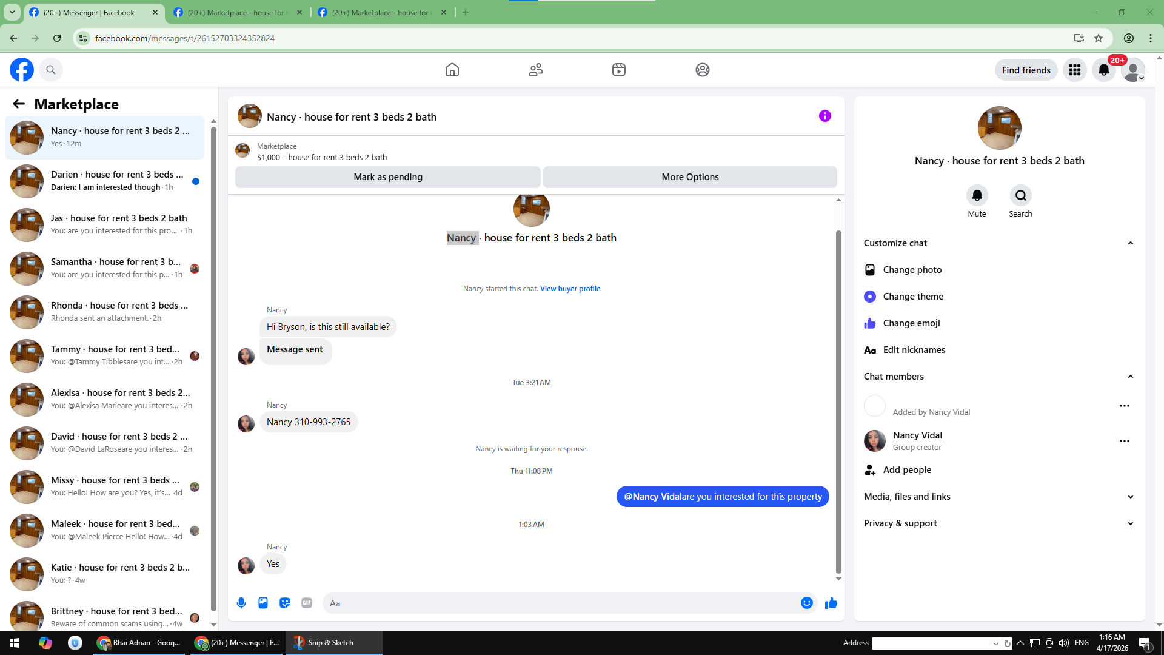Click the Aa message input field

pos(561,603)
